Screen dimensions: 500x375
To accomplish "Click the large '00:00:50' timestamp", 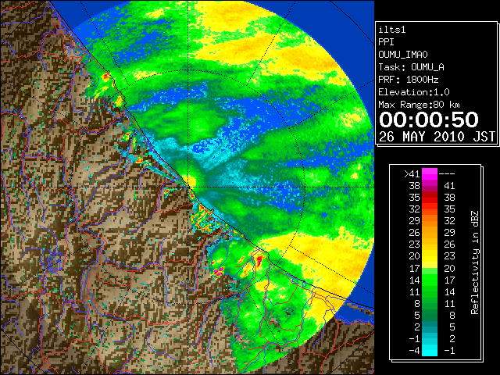I will pos(429,120).
